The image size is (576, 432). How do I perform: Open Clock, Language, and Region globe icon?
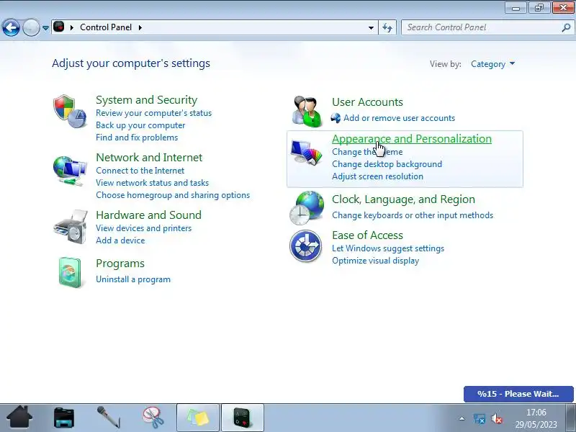307,208
